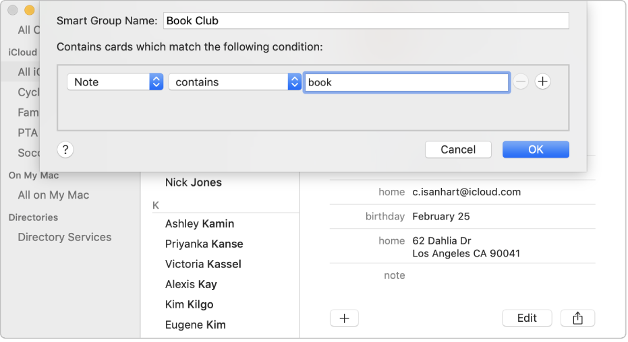The height and width of the screenshot is (342, 628).
Task: Select All on My Mac in sidebar
Action: tap(53, 195)
